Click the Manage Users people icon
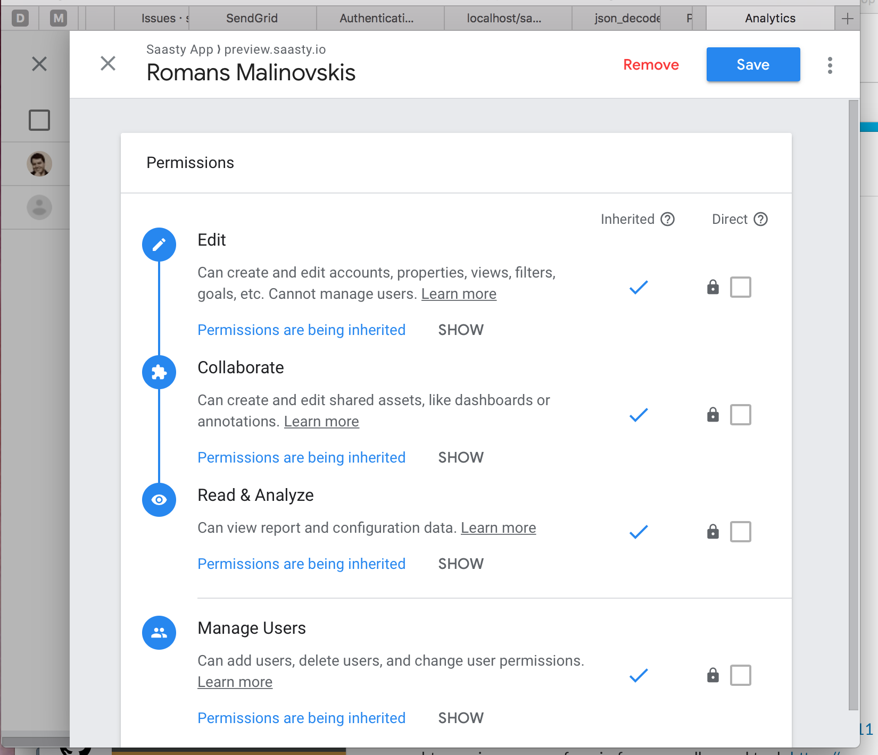The height and width of the screenshot is (755, 878). (159, 633)
